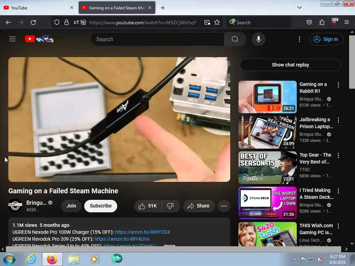Open Windows Explorer folder in taskbar
Screen dimensions: 355x266
(74, 259)
